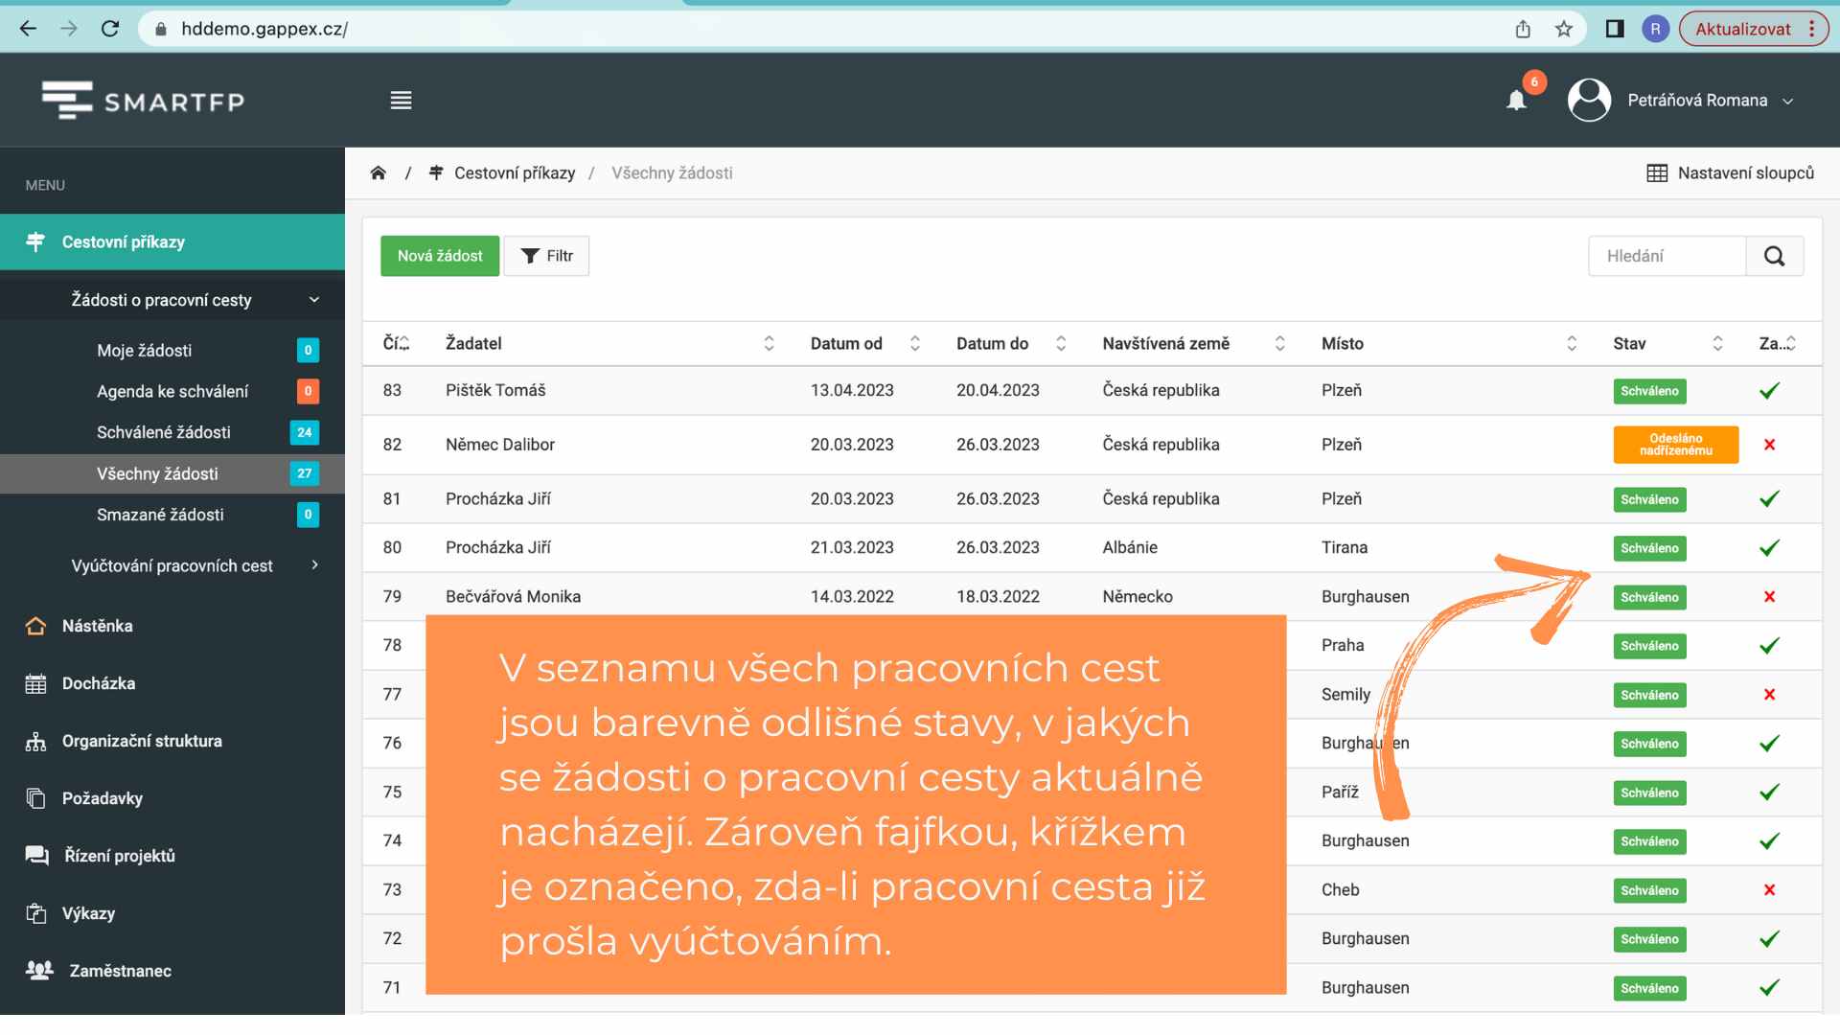This screenshot has height=1035, width=1840.
Task: Open Docházka in the sidebar
Action: click(98, 683)
